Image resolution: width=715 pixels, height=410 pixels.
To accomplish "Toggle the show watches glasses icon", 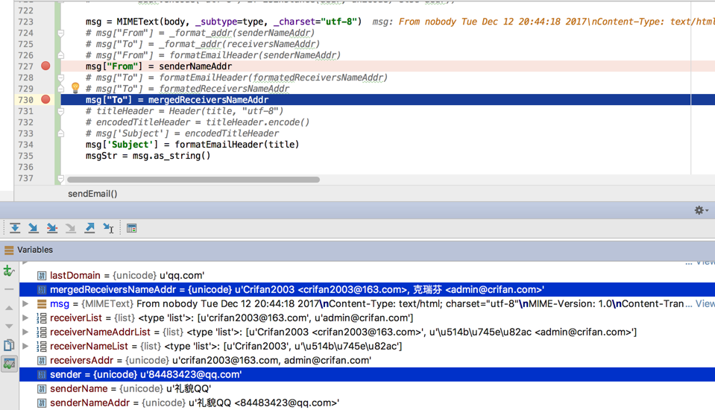I will point(9,364).
